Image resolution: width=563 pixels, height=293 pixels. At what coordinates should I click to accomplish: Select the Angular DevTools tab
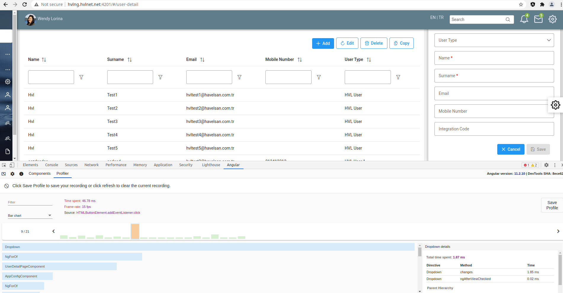(x=233, y=165)
